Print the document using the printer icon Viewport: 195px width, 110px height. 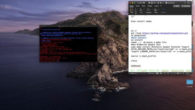(x=161, y=3)
